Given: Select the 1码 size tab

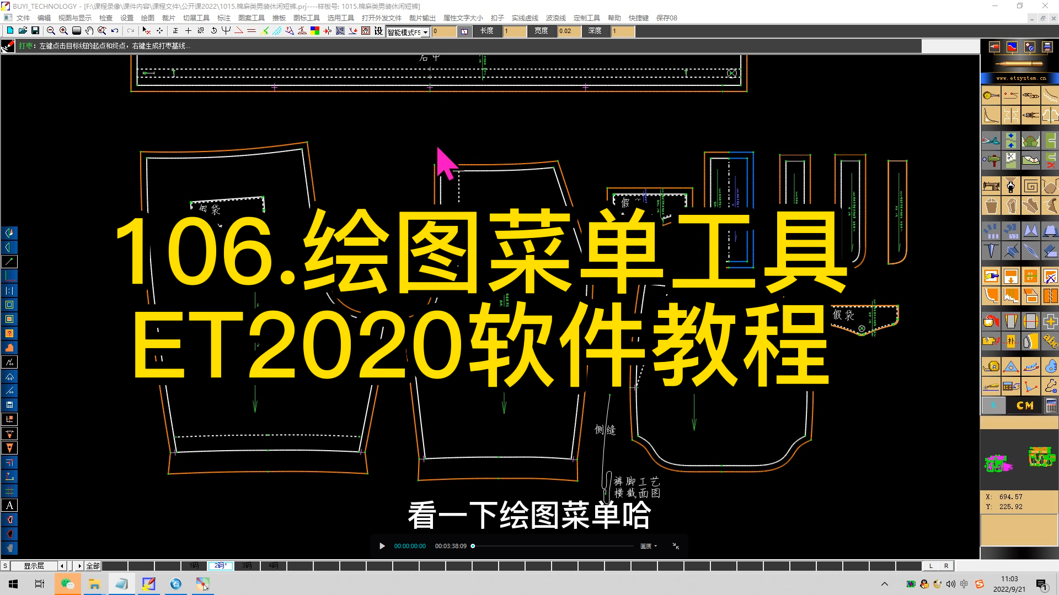Looking at the screenshot, I should click(194, 566).
